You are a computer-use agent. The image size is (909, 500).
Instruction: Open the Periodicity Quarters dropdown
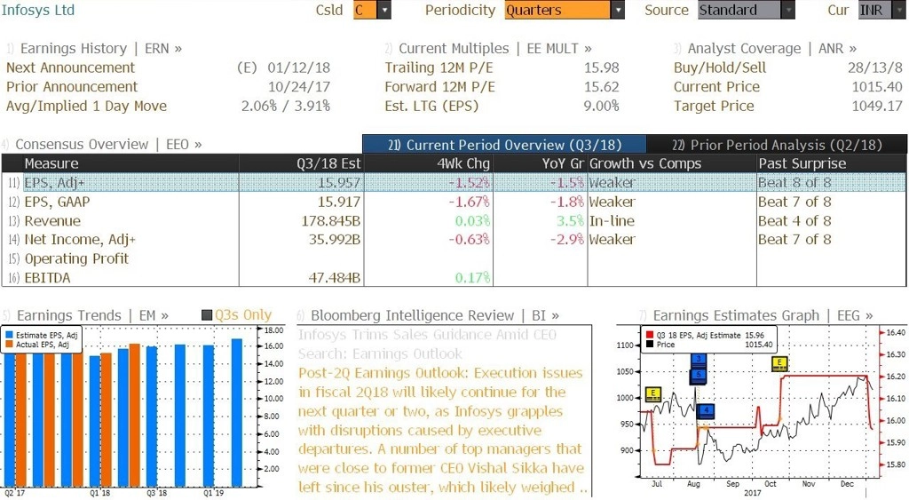point(564,10)
